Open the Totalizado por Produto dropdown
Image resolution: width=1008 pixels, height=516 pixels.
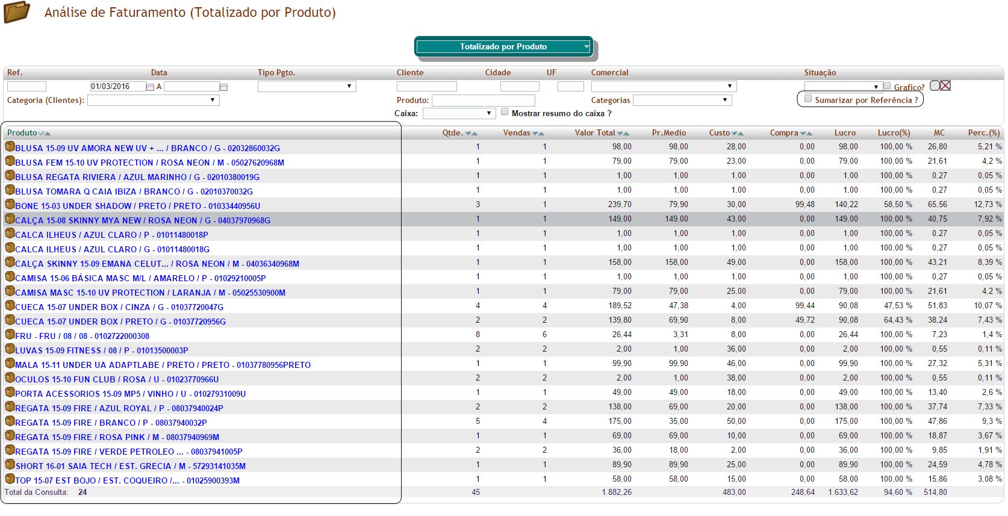tap(504, 46)
